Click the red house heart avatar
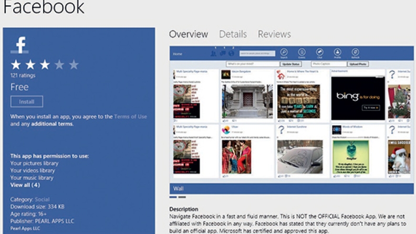416x234 pixels. (x=280, y=75)
